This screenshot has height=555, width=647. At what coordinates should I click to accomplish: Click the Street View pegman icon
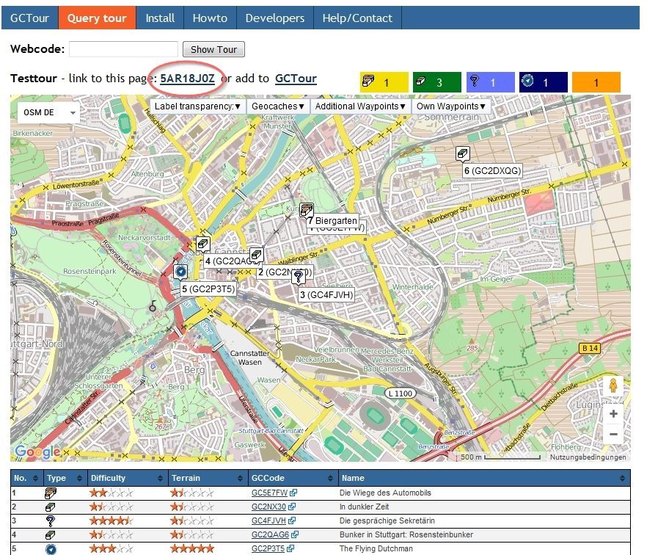coord(613,386)
